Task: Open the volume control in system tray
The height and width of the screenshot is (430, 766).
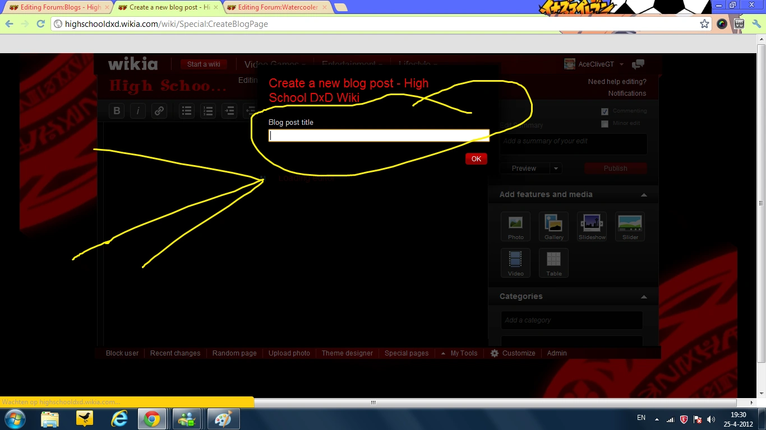Action: tap(711, 419)
